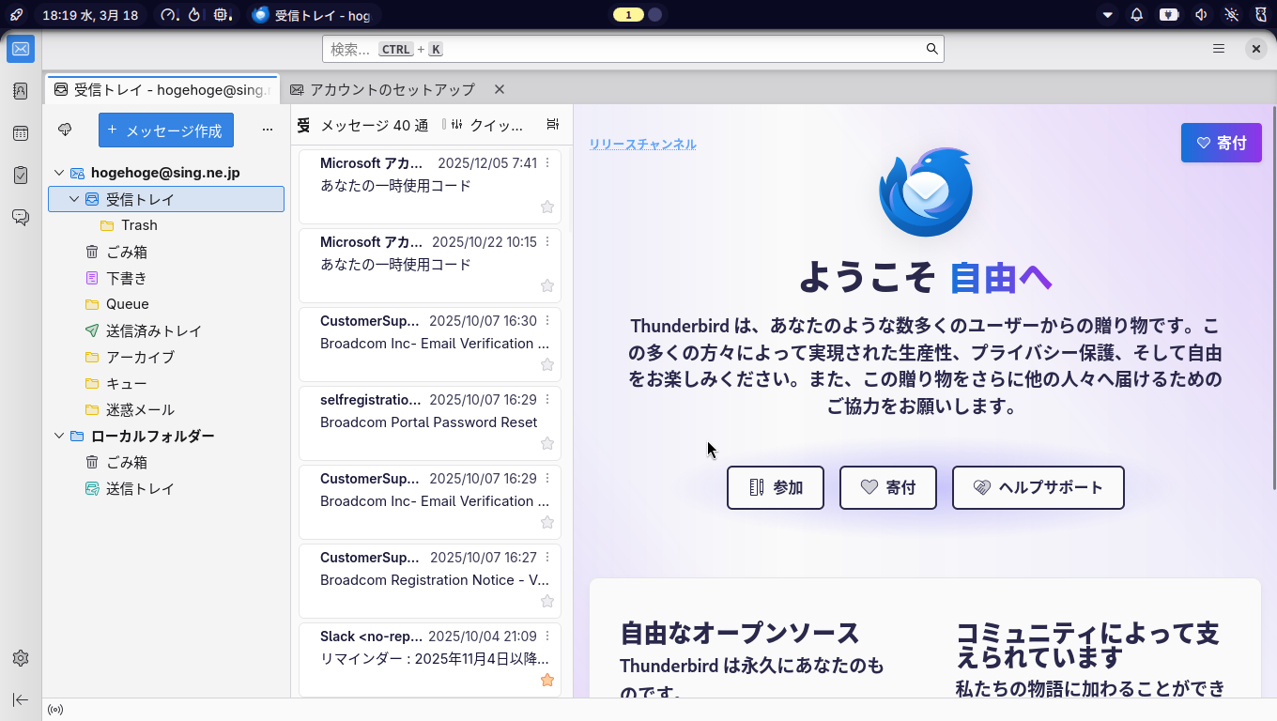Open the リリースチャンネル link
Image resolution: width=1277 pixels, height=721 pixels.
643,144
